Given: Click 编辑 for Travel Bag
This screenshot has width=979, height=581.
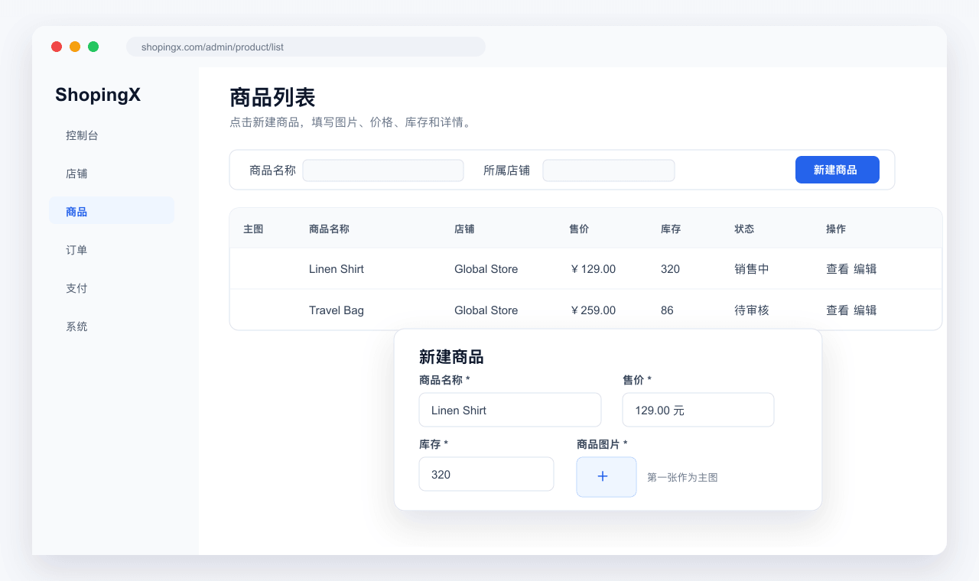Looking at the screenshot, I should [x=865, y=310].
